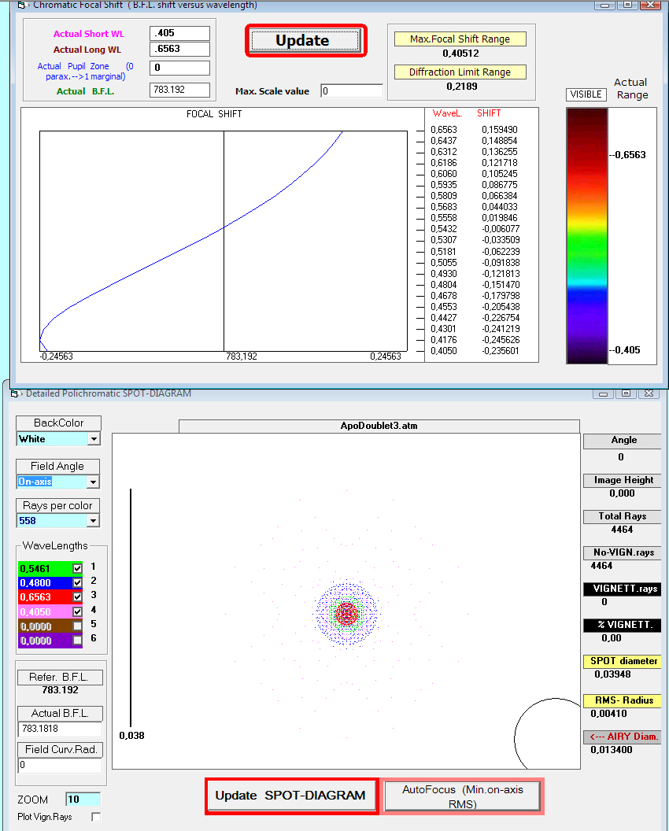
Task: Close the Chromatic Focal Shift window
Action: pos(651,5)
